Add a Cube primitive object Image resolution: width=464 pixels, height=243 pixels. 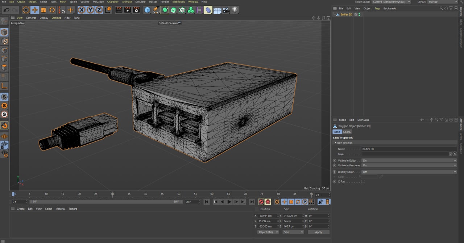(x=147, y=10)
